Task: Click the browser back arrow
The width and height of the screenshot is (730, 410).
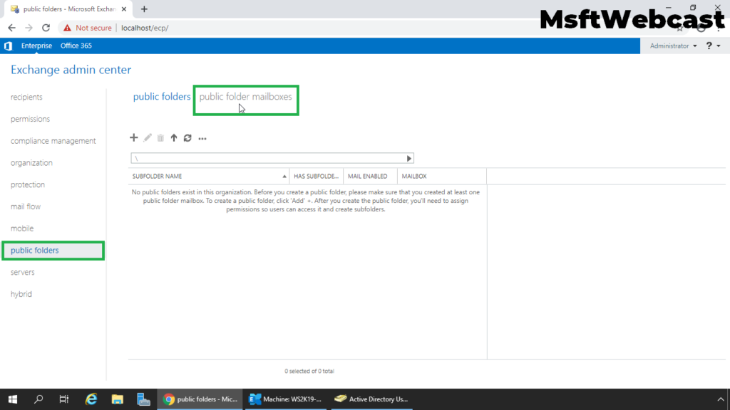Action: coord(11,28)
